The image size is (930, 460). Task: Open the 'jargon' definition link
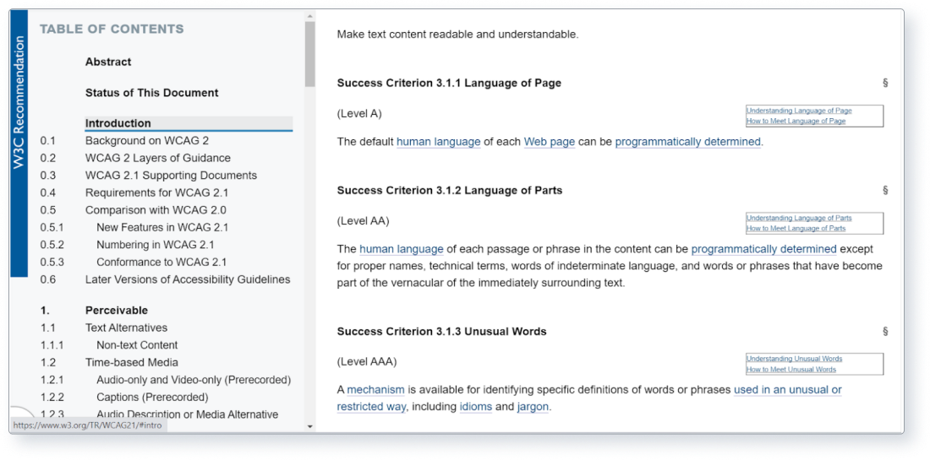pos(533,408)
